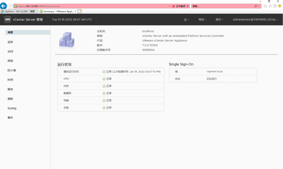Go to 网络 networking page
The image size is (283, 169).
point(10,61)
